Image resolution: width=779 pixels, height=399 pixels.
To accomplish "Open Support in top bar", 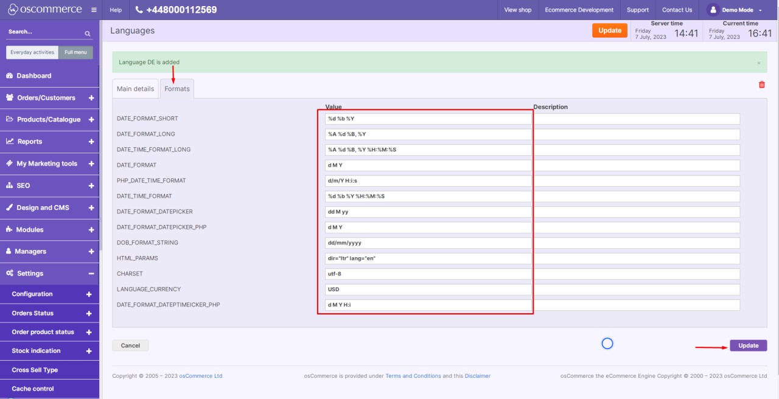I will click(638, 10).
